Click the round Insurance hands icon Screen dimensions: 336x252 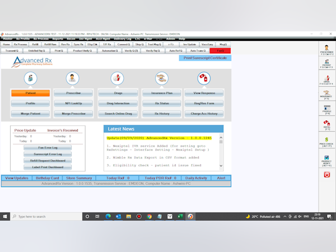pyautogui.click(x=162, y=78)
